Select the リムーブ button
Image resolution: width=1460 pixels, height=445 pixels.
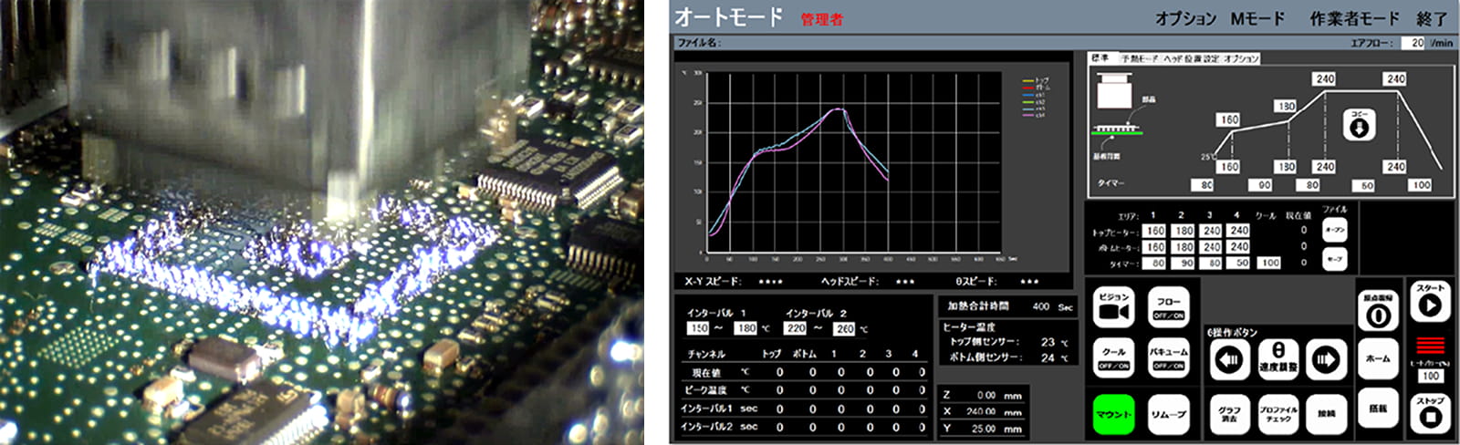click(x=1168, y=414)
